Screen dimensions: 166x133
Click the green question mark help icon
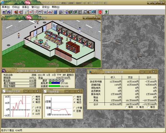(x=106, y=12)
